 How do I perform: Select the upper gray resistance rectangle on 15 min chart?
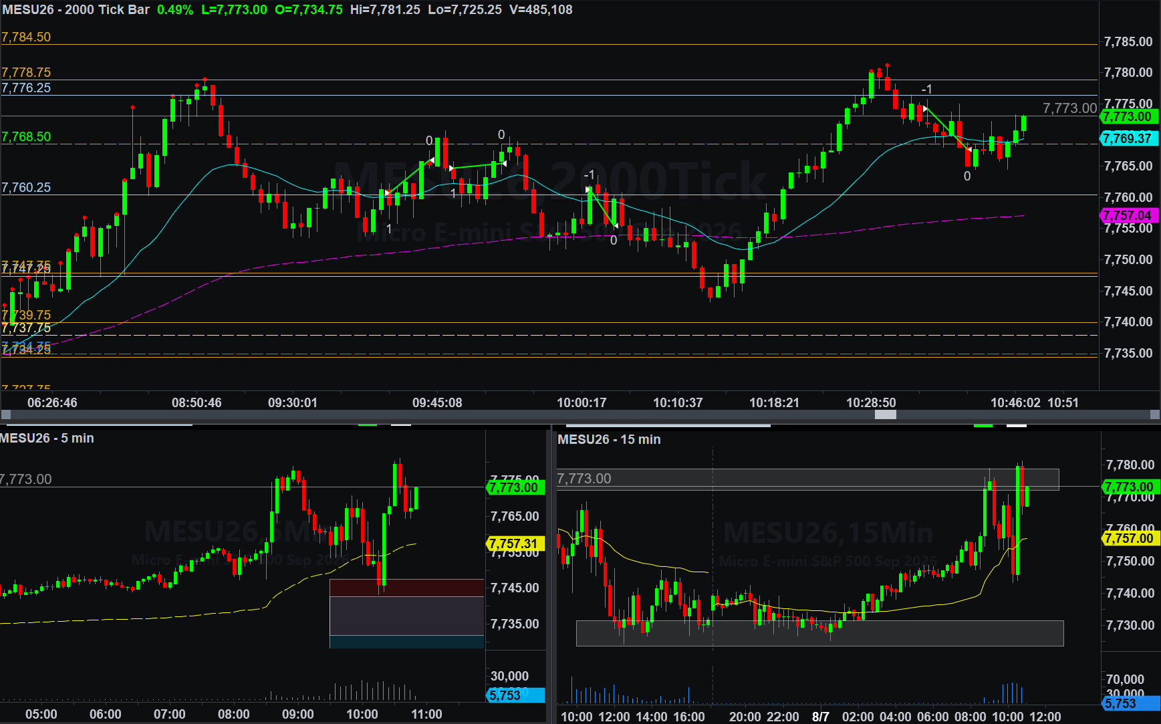tap(808, 479)
